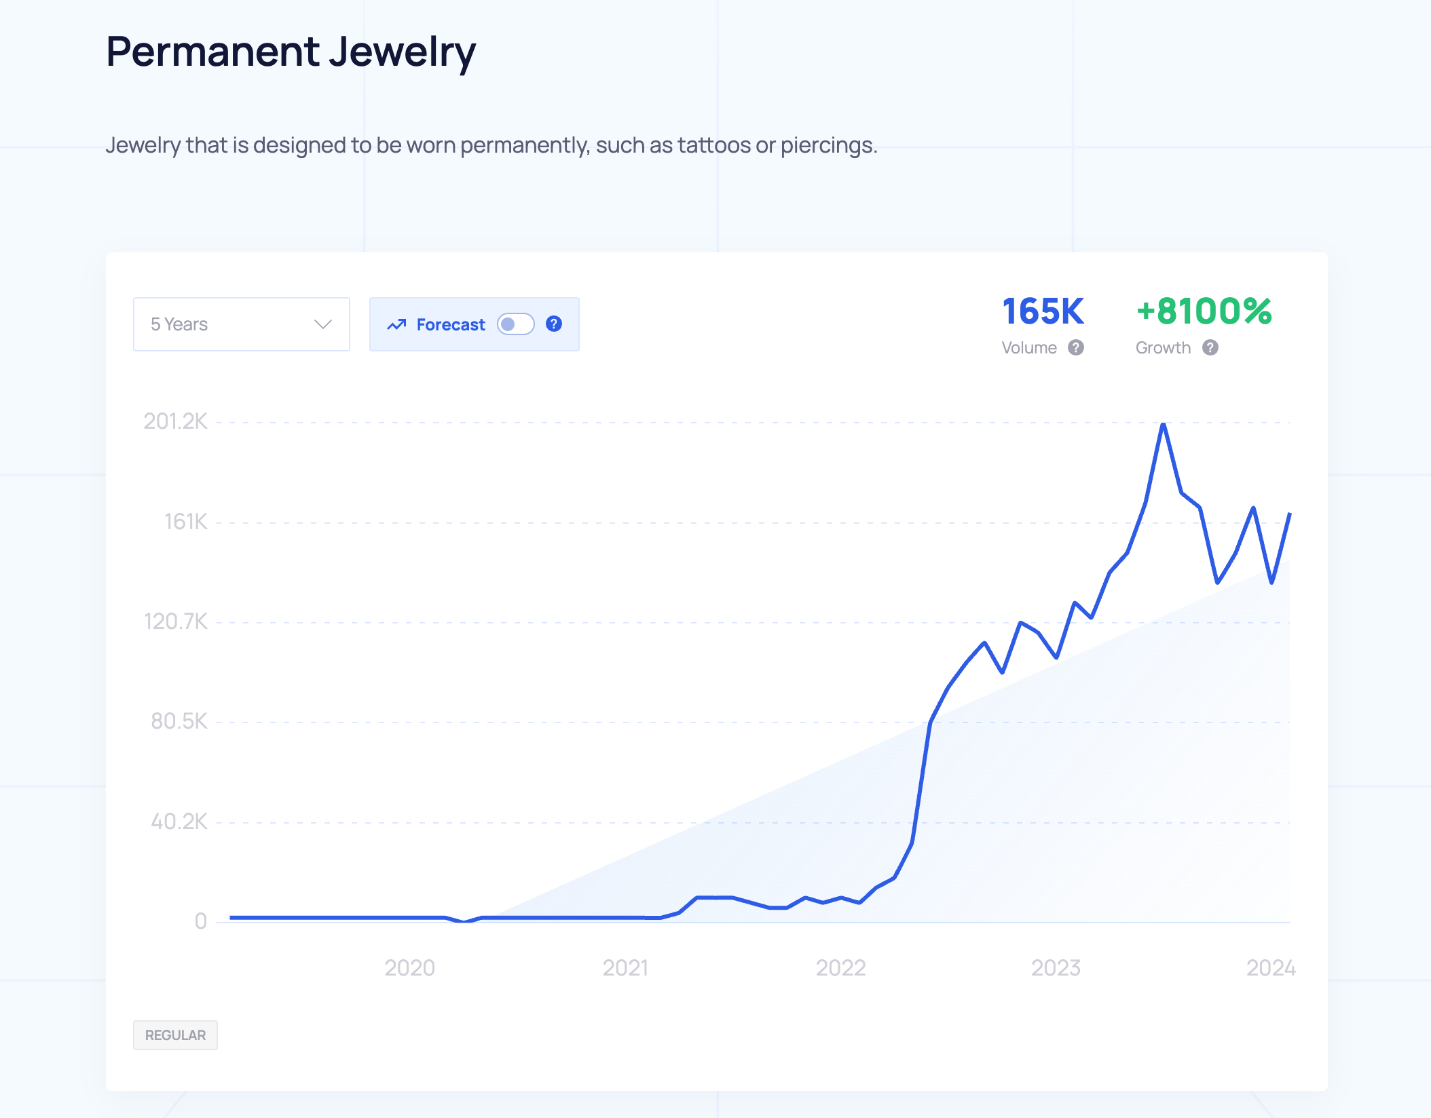Click the 165K volume figure
The height and width of the screenshot is (1118, 1431).
point(1043,312)
